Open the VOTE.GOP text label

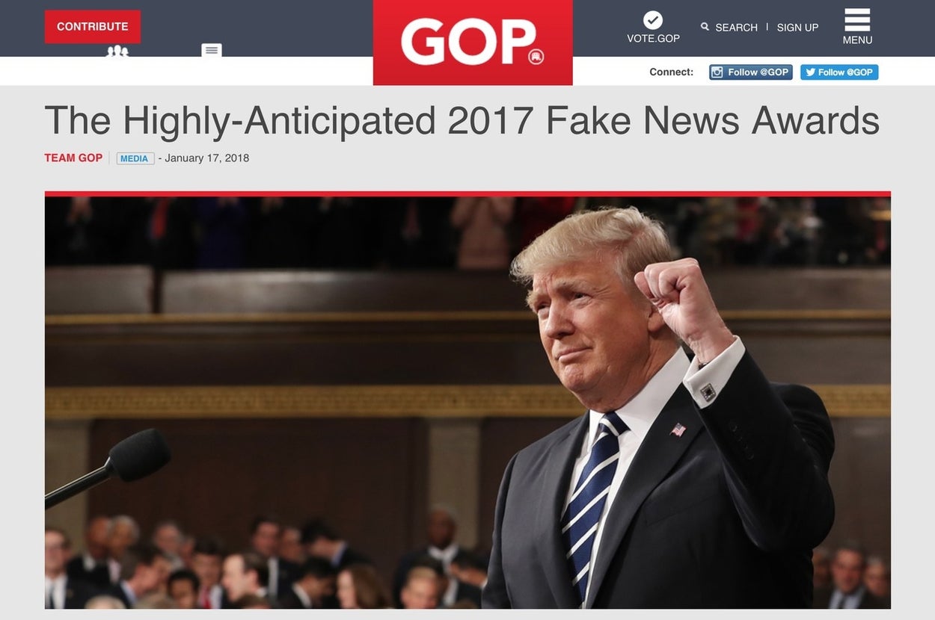653,38
